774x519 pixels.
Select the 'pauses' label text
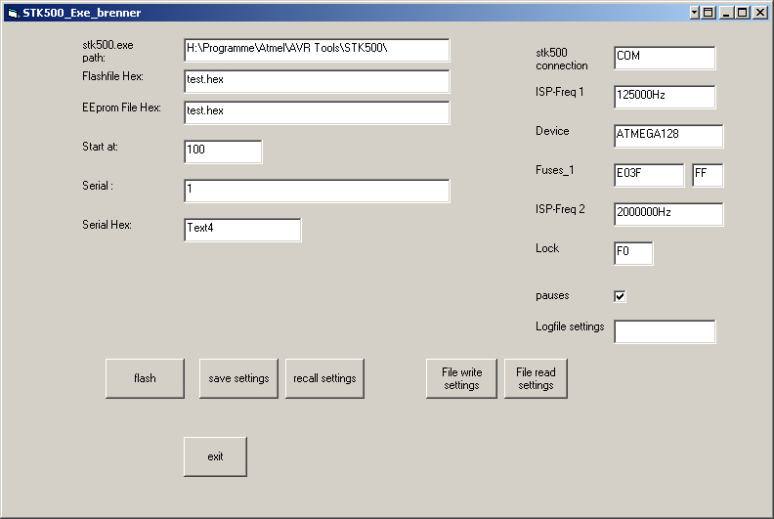click(x=552, y=296)
